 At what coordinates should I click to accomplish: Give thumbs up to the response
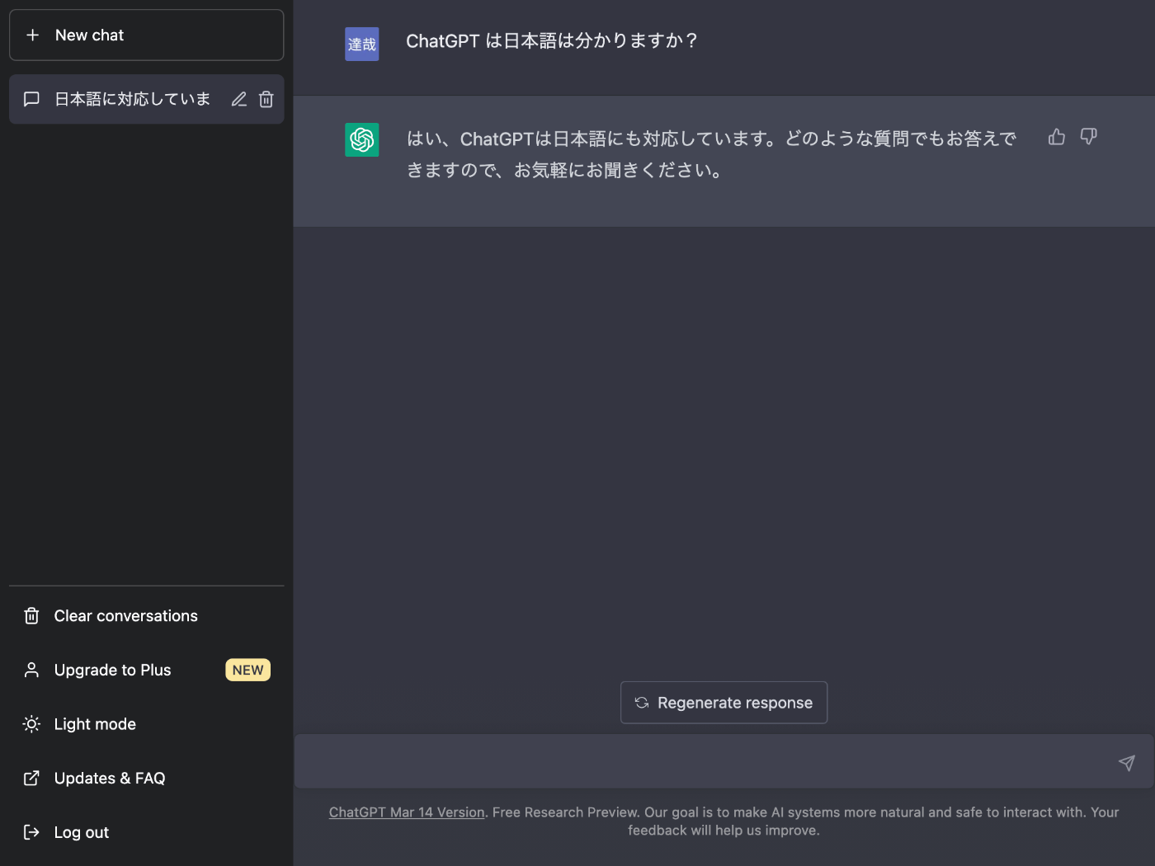point(1057,137)
